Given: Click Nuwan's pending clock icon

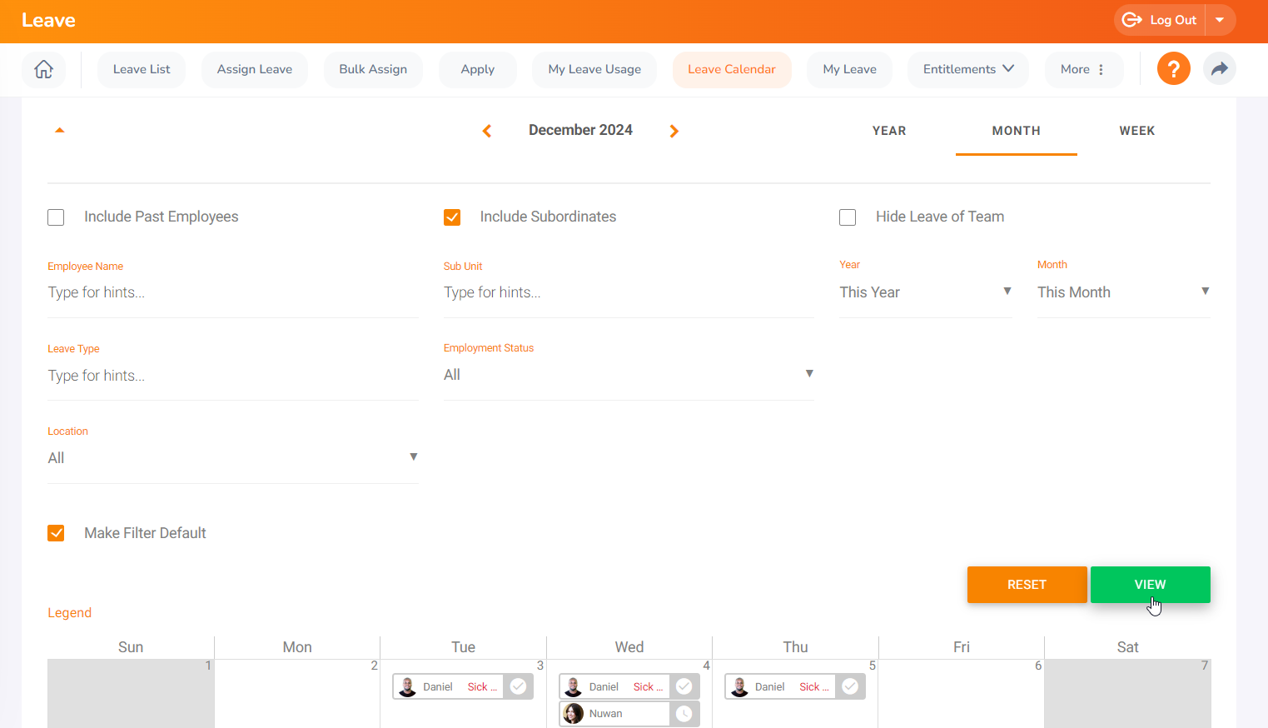Looking at the screenshot, I should click(x=684, y=714).
